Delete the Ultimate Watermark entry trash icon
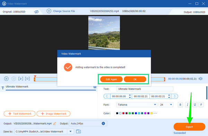This screenshot has height=136, width=208. (x=95, y=87)
